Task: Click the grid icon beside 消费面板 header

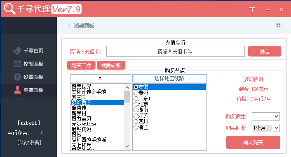Action: pyautogui.click(x=278, y=25)
